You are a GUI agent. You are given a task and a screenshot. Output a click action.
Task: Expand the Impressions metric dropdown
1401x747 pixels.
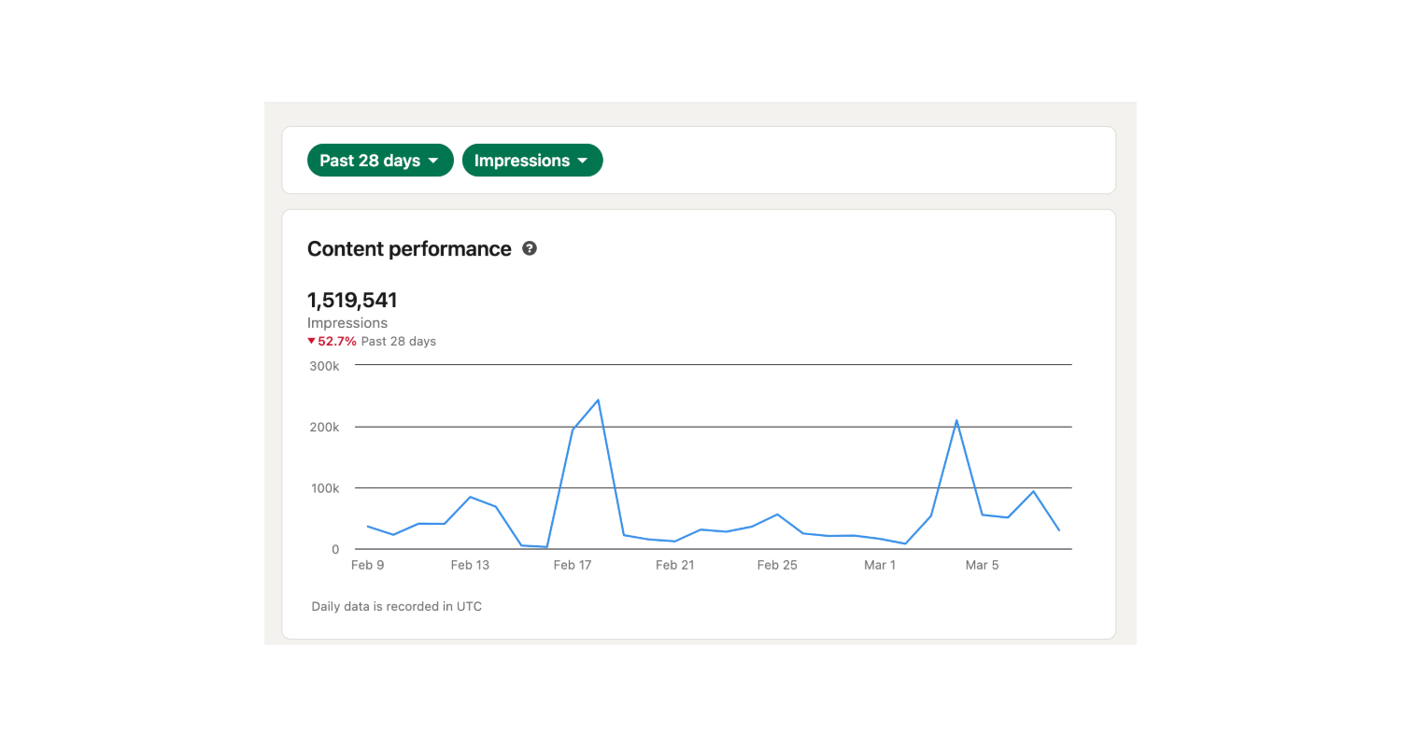tap(532, 161)
